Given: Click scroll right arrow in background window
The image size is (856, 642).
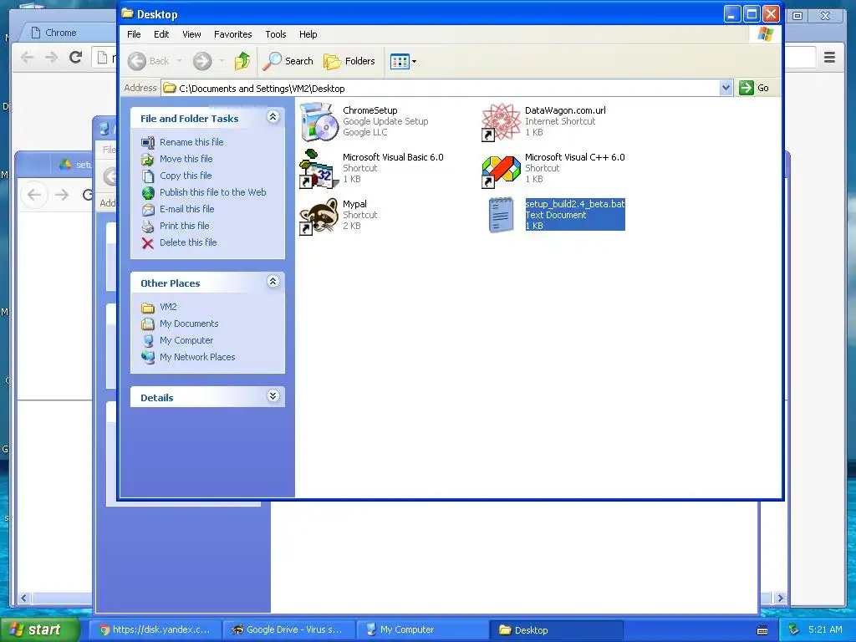Looking at the screenshot, I should 780,599.
